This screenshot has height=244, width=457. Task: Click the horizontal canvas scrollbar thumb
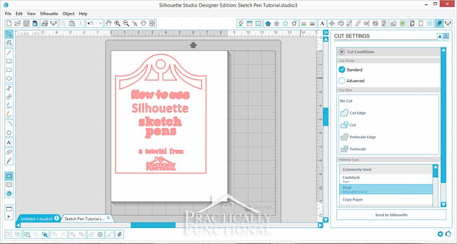pyautogui.click(x=153, y=225)
